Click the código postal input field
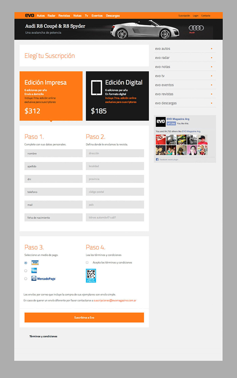Image resolution: width=237 pixels, height=378 pixels. [x=115, y=192]
